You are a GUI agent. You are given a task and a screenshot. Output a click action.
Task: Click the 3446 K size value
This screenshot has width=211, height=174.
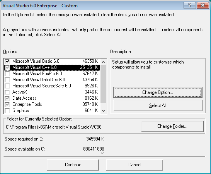pyautogui.click(x=91, y=92)
